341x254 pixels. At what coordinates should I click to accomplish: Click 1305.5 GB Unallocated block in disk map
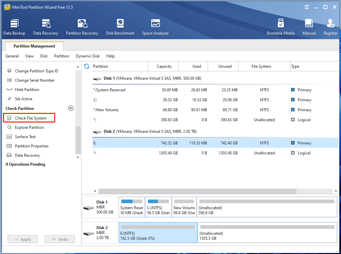tap(267, 232)
